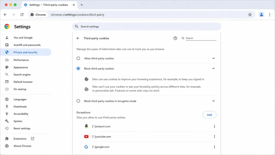This screenshot has height=155, width=275.
Task: Close the Settings tab
Action: (74, 5)
